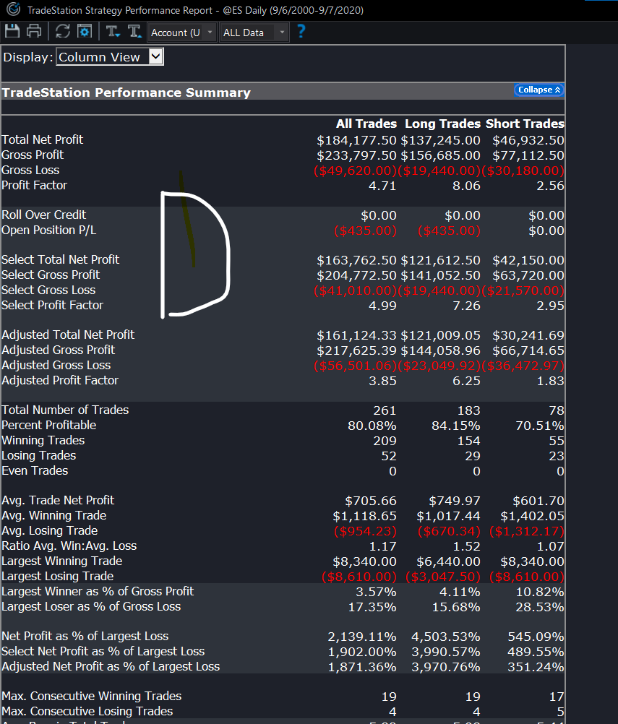Click the Losing Trades row label
The image size is (618, 724).
[x=39, y=456]
